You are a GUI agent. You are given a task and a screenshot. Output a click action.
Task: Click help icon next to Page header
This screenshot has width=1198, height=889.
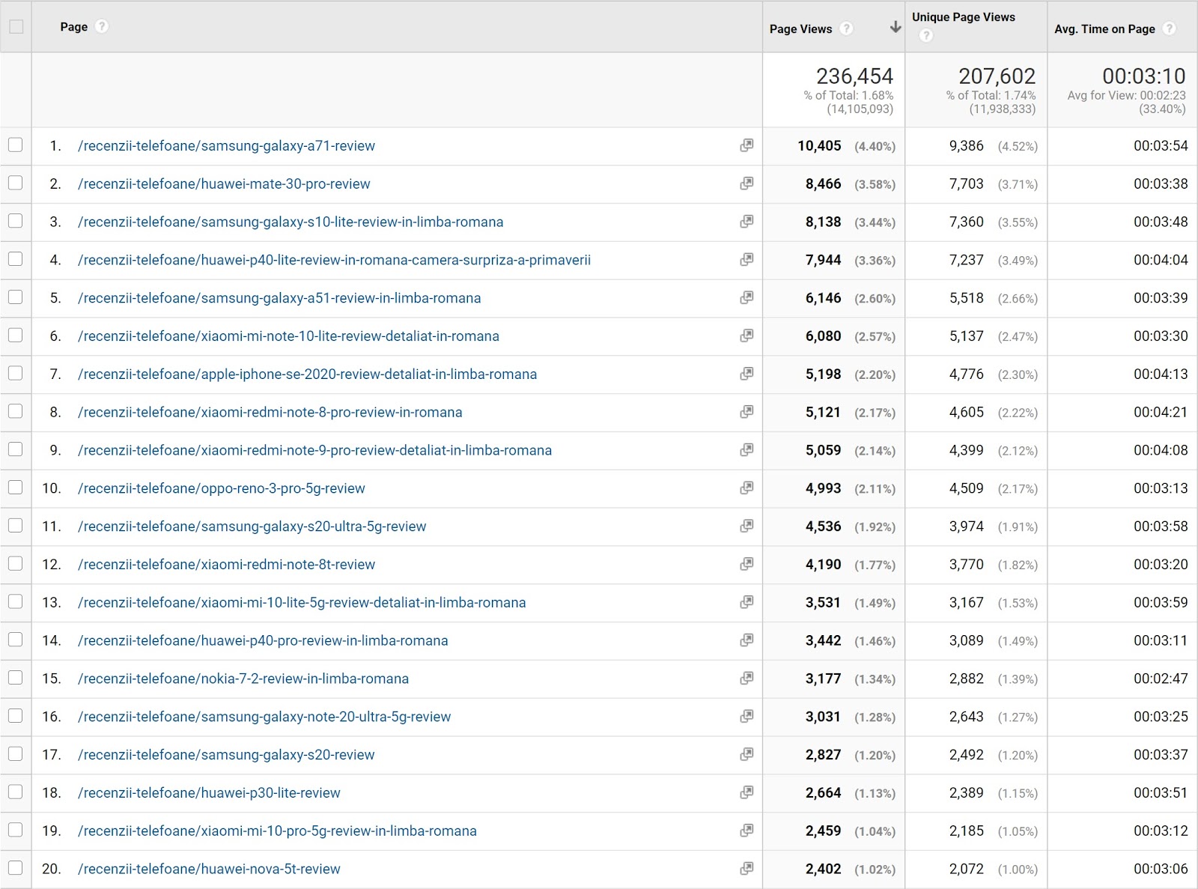[x=102, y=26]
